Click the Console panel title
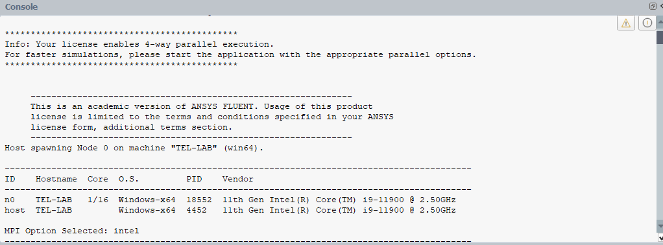The width and height of the screenshot is (663, 245). coord(21,6)
